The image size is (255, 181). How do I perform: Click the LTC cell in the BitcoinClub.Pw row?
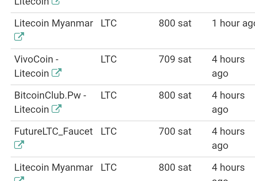[109, 95]
